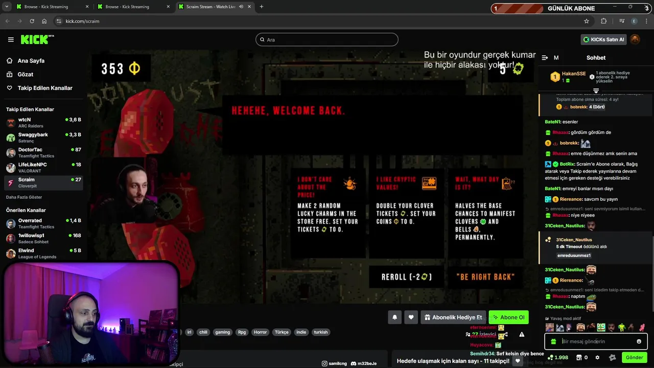
Task: Open Takip Edilen Kanallar
Action: pos(45,88)
